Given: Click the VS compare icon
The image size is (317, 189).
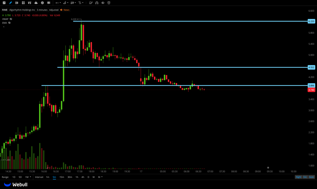Looking at the screenshot, I should 29,3.
